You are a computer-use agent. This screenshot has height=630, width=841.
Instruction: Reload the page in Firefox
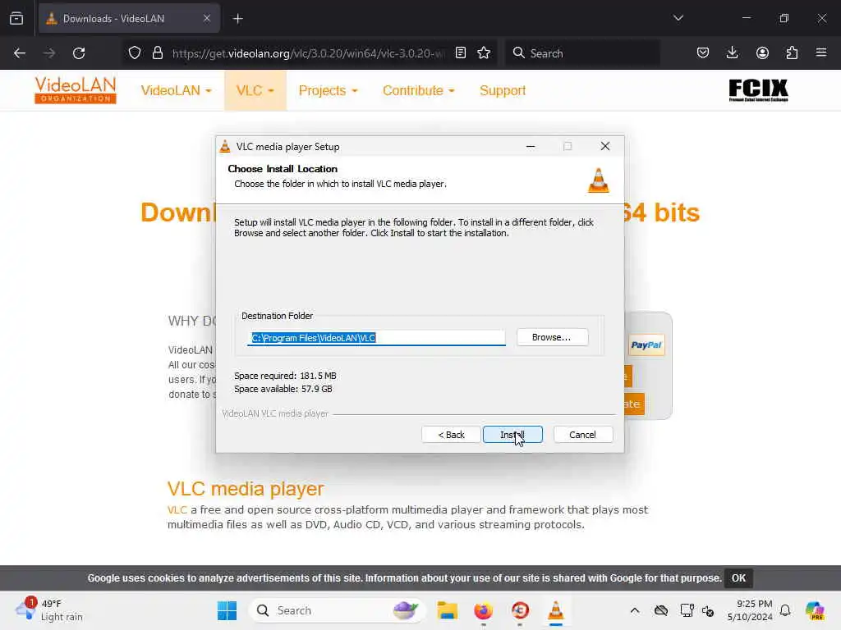point(79,53)
